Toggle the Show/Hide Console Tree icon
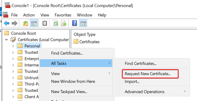The width and height of the screenshot is (197, 101). point(34,23)
